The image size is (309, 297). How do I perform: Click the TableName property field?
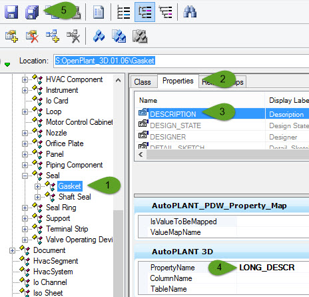(x=224, y=289)
